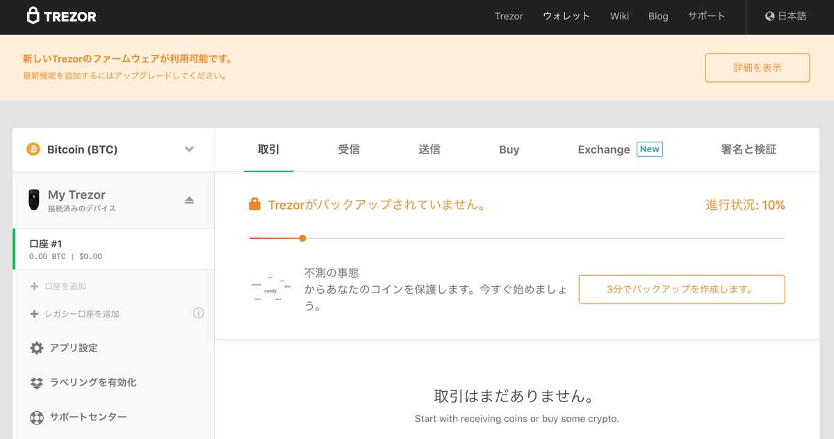
Task: Open the Wiki header link
Action: click(619, 16)
